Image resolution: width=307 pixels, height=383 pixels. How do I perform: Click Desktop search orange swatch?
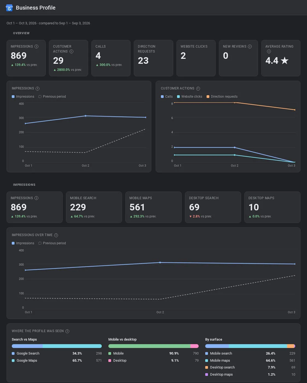coord(207,367)
